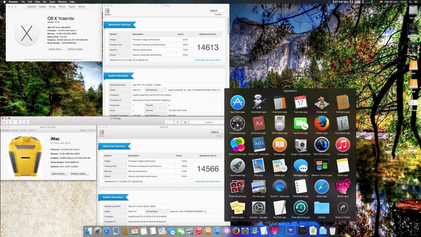Launch iTunes.app from the Applications stack
421x237 pixels.
[x=343, y=144]
